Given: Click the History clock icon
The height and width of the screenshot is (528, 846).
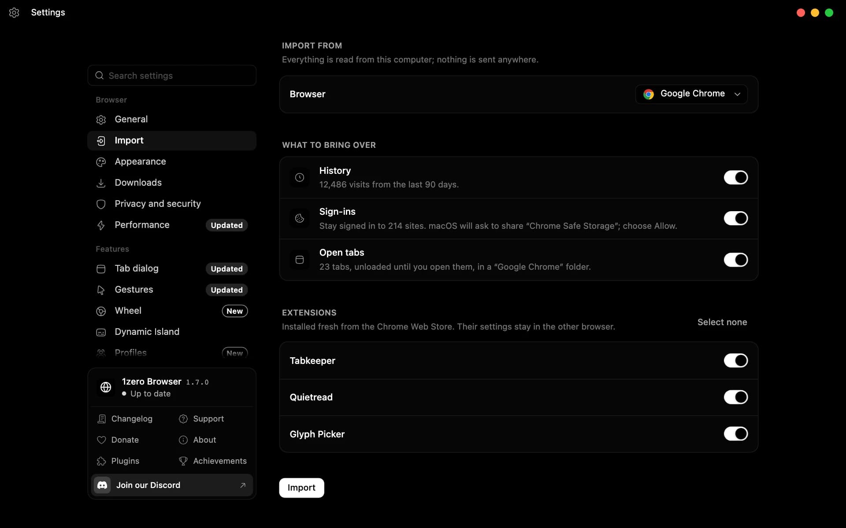Looking at the screenshot, I should [300, 177].
